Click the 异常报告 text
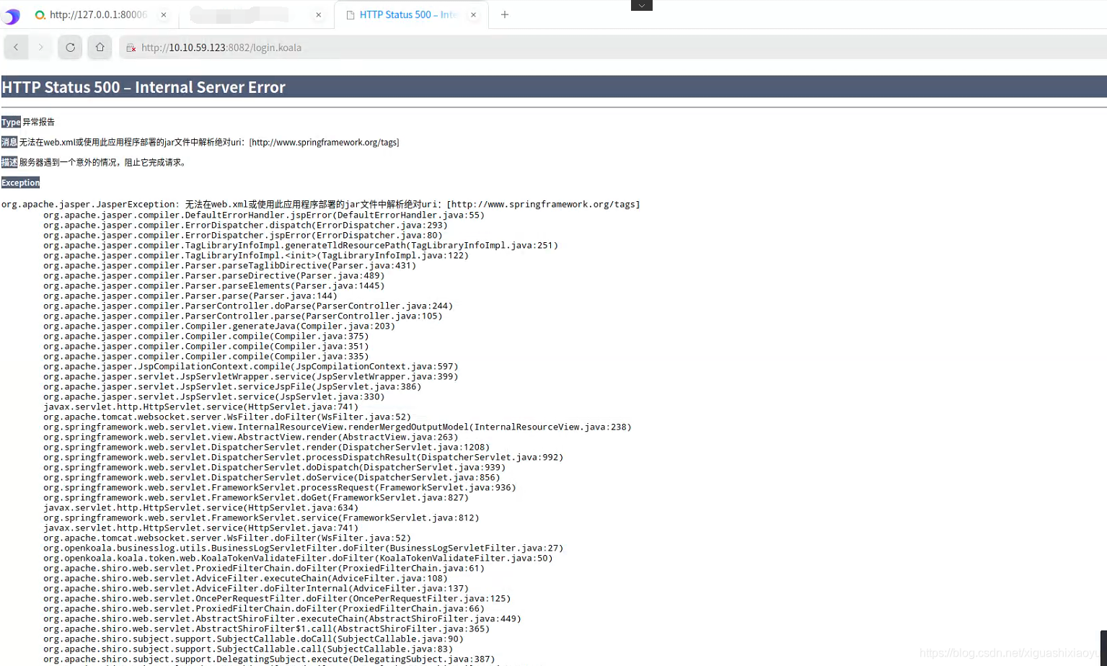The width and height of the screenshot is (1107, 666). 39,122
